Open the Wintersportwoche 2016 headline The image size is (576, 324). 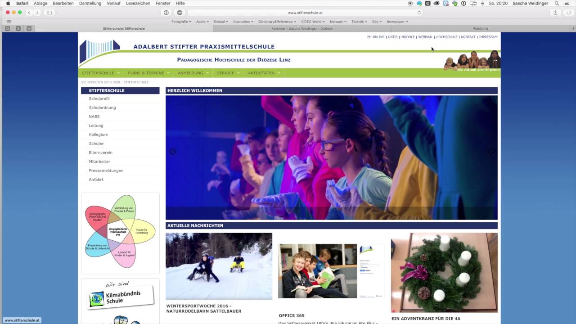point(204,308)
